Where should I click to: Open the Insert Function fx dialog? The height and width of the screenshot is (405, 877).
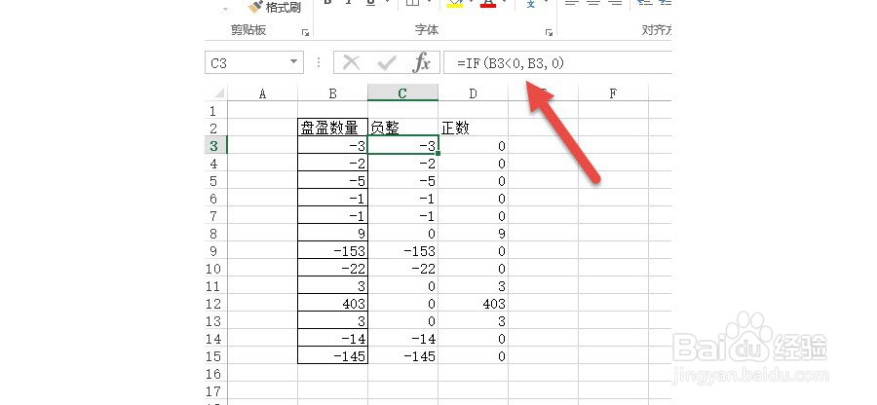coord(421,63)
